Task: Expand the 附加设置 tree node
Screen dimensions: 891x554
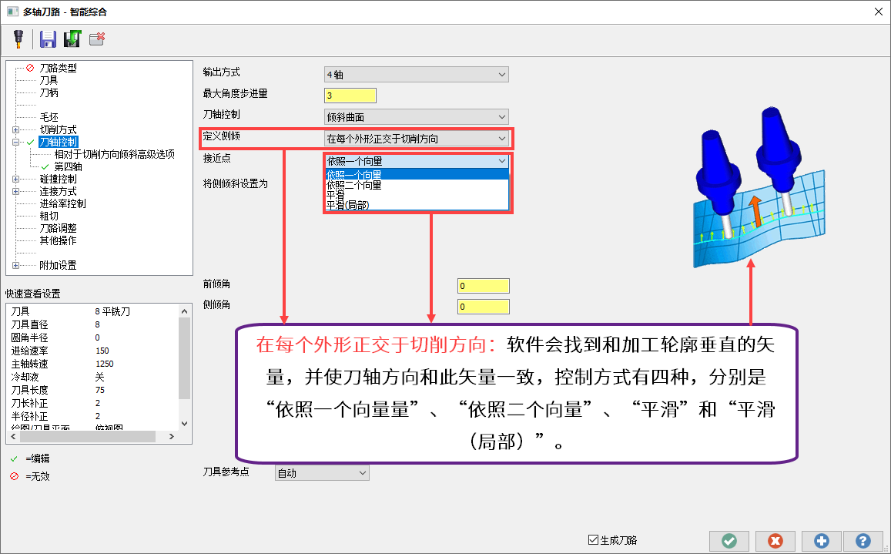Action: tap(16, 266)
